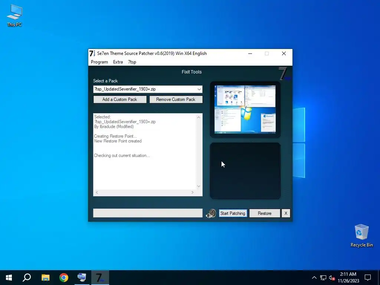Click 'Checking out current situation...' log line
Screen dimensions: 380x285
(122, 155)
